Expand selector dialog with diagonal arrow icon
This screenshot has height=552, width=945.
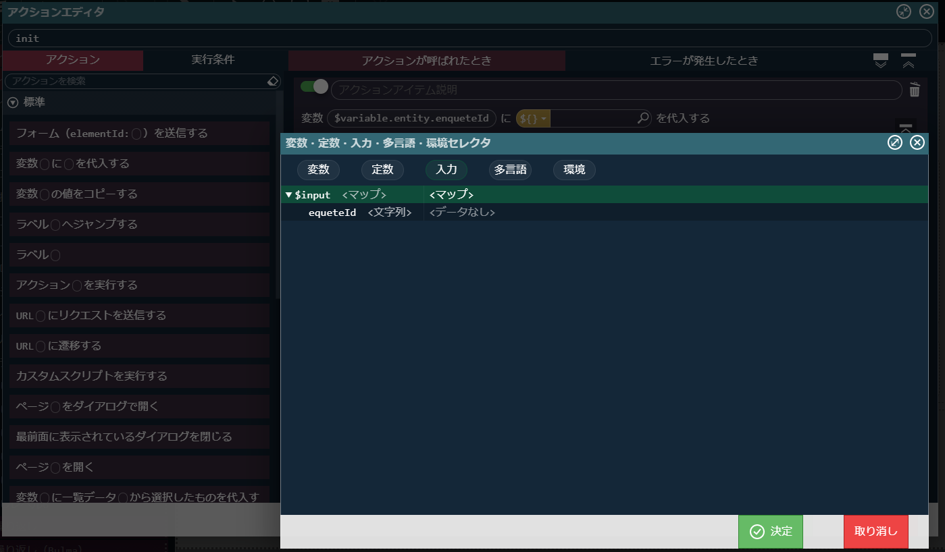pos(895,142)
